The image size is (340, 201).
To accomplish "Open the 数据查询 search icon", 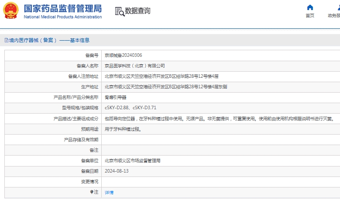I will coord(120,11).
